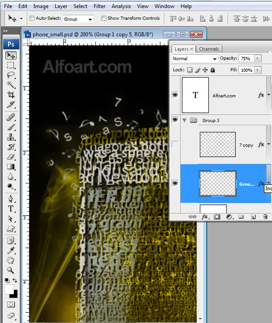Select the Rectangular Marquee tool
This screenshot has height=323, width=272.
(10, 65)
